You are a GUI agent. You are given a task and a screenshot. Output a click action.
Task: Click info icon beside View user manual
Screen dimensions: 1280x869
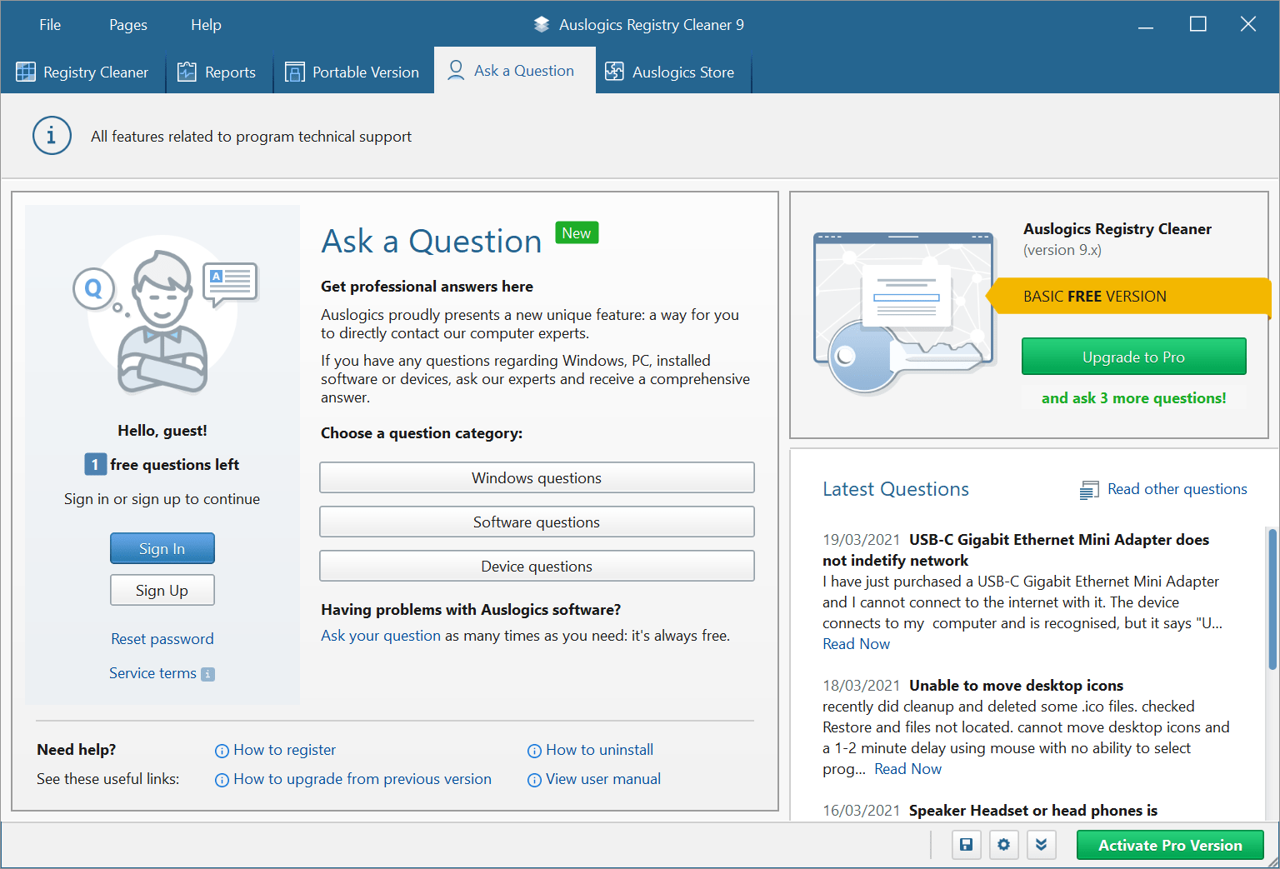click(534, 780)
